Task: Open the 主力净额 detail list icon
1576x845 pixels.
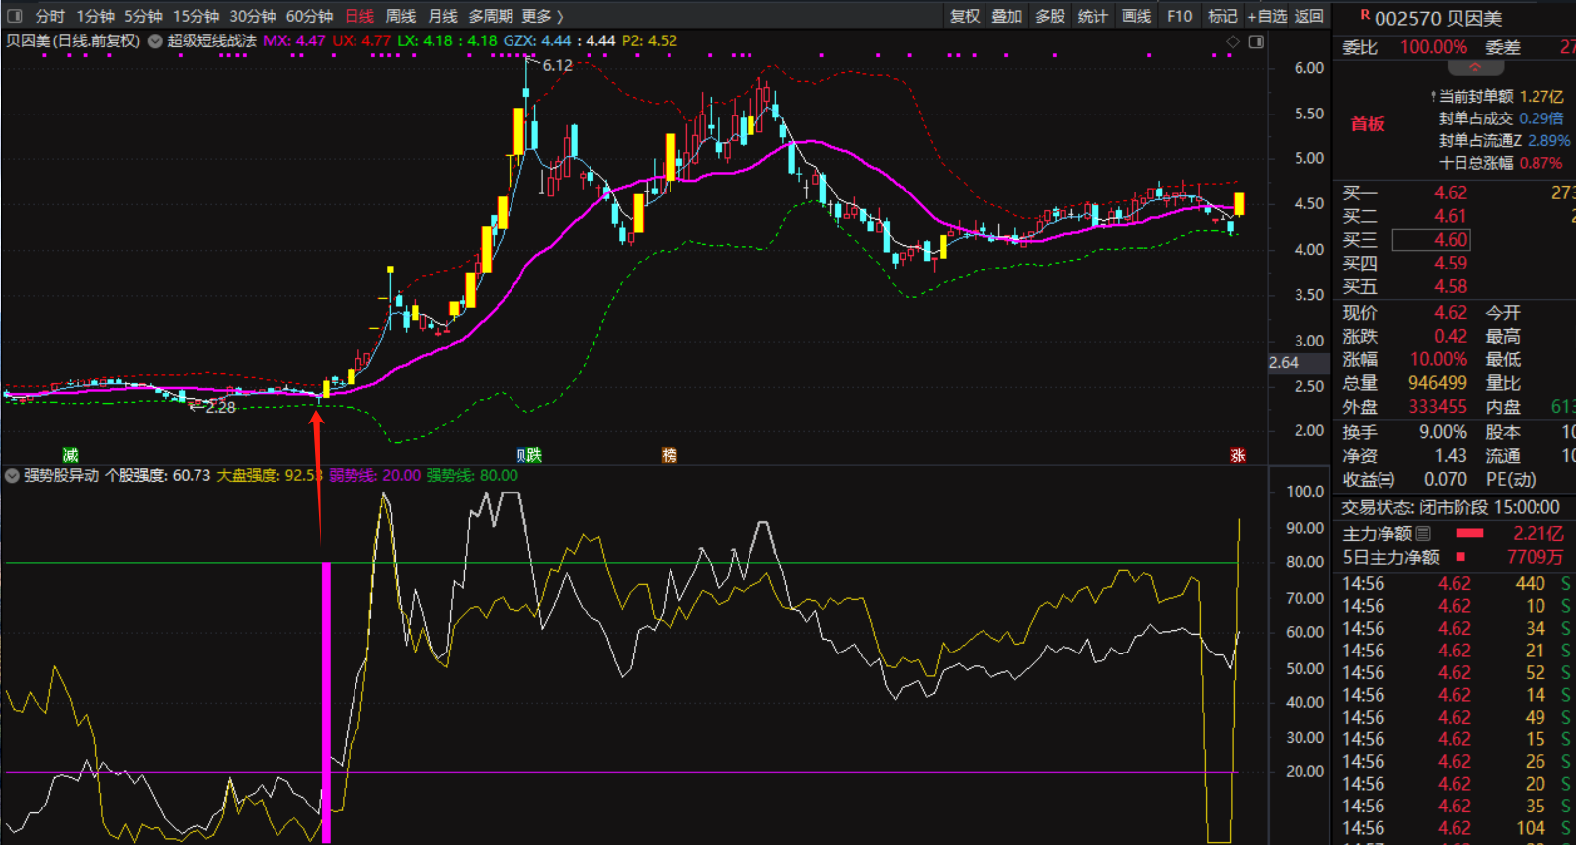Action: click(x=1423, y=534)
